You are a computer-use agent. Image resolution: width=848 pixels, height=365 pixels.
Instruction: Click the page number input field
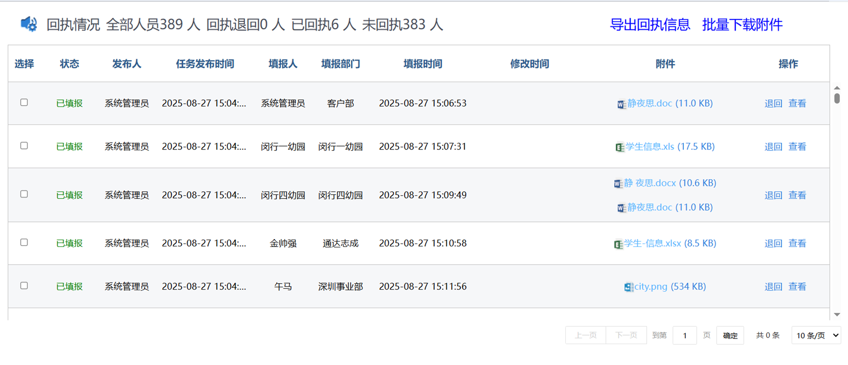point(684,336)
